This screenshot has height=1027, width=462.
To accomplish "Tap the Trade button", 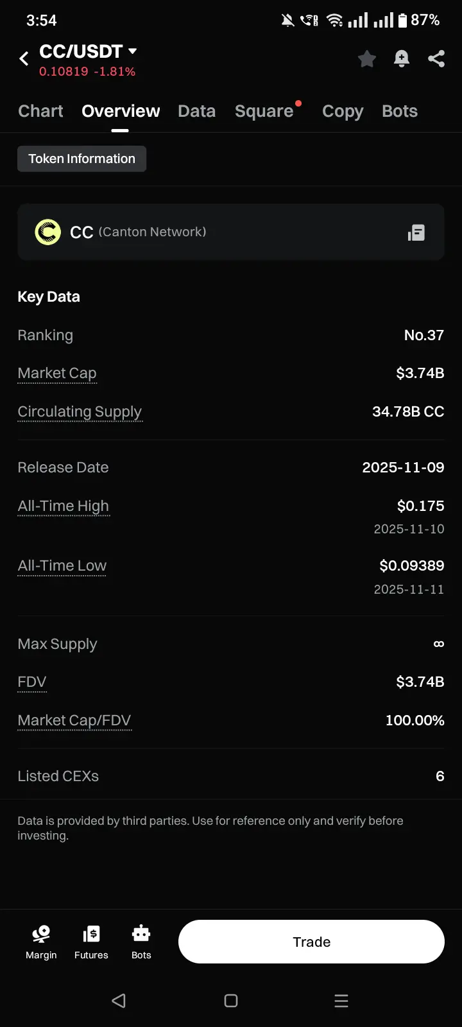I will click(x=312, y=942).
